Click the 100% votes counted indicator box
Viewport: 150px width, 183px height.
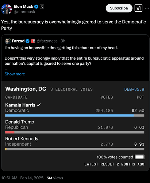click(x=139, y=157)
